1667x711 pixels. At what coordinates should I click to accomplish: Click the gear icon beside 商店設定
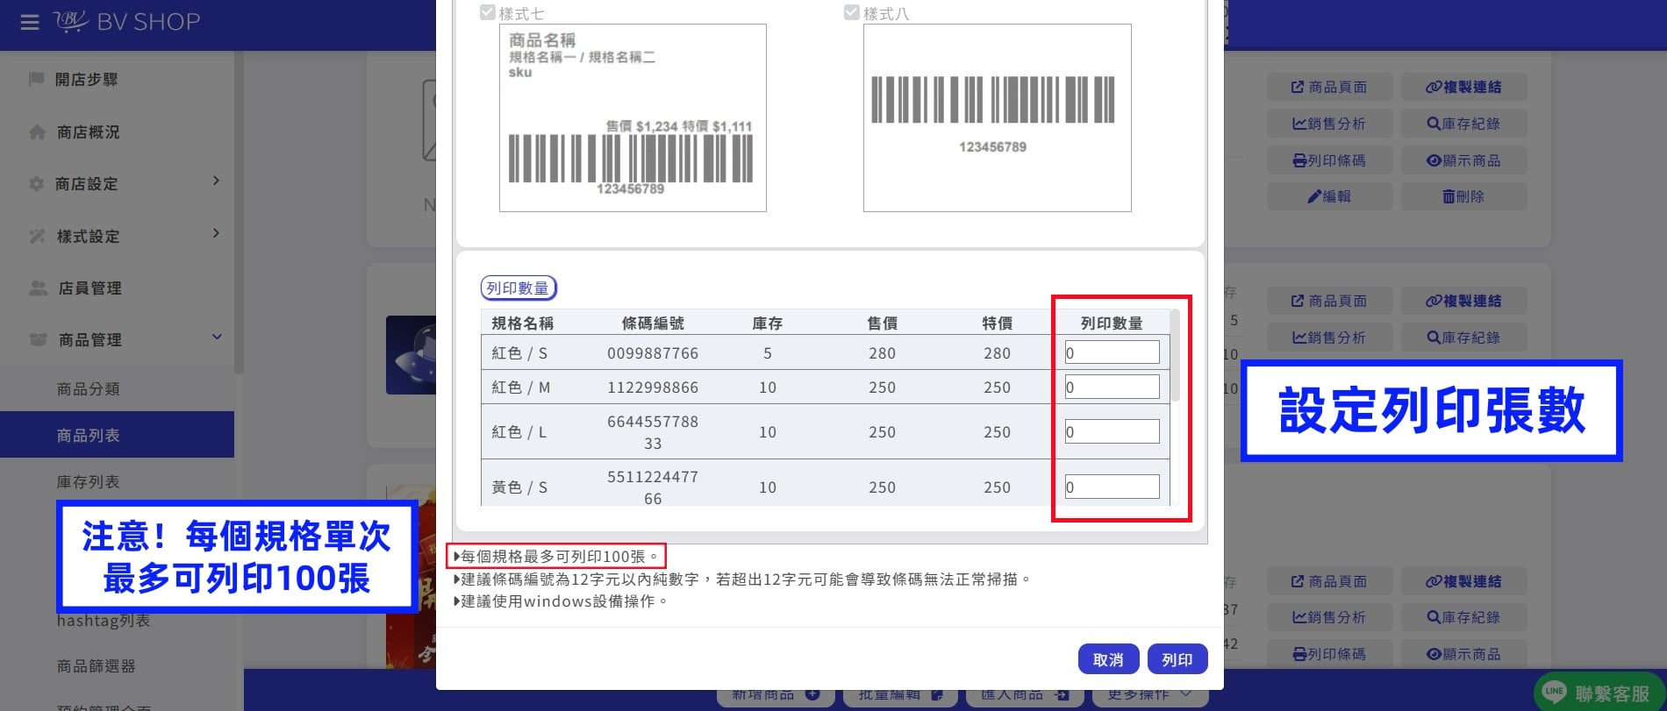[36, 184]
